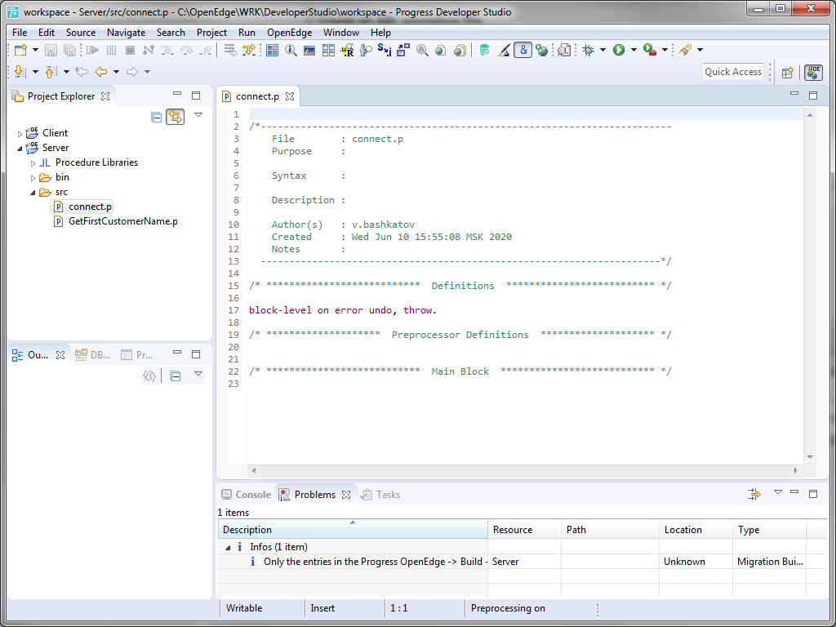Click the magnifier with 'i' info icon
836x627 pixels.
291,50
